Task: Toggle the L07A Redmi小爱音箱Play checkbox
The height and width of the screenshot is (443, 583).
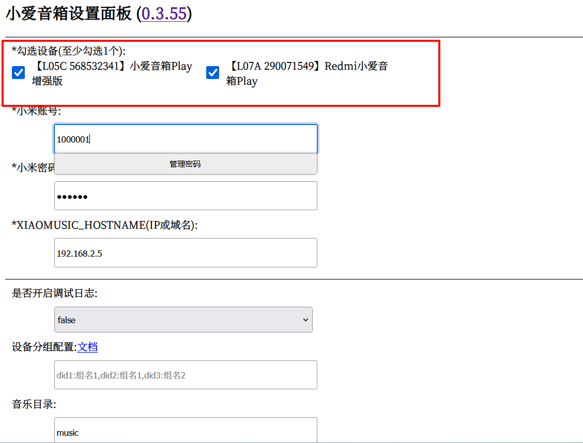Action: coord(212,73)
